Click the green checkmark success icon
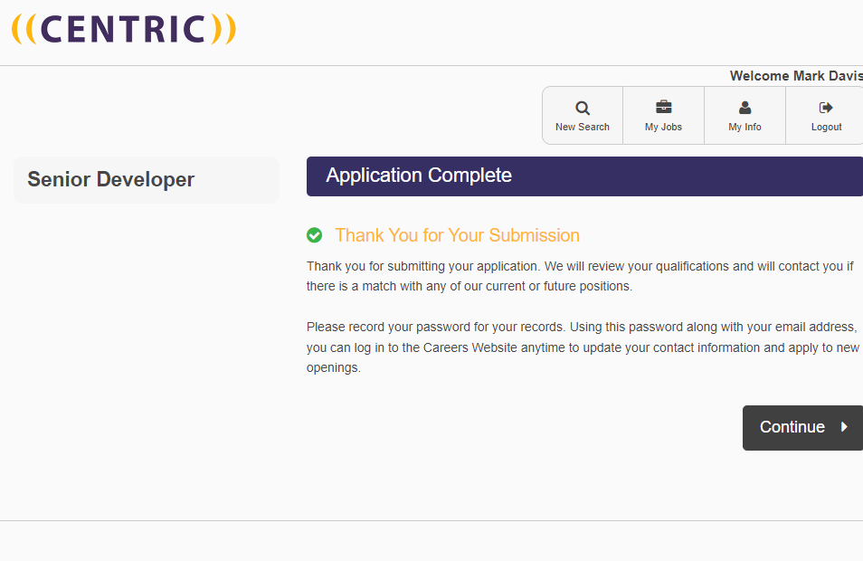863x561 pixels. click(x=315, y=235)
